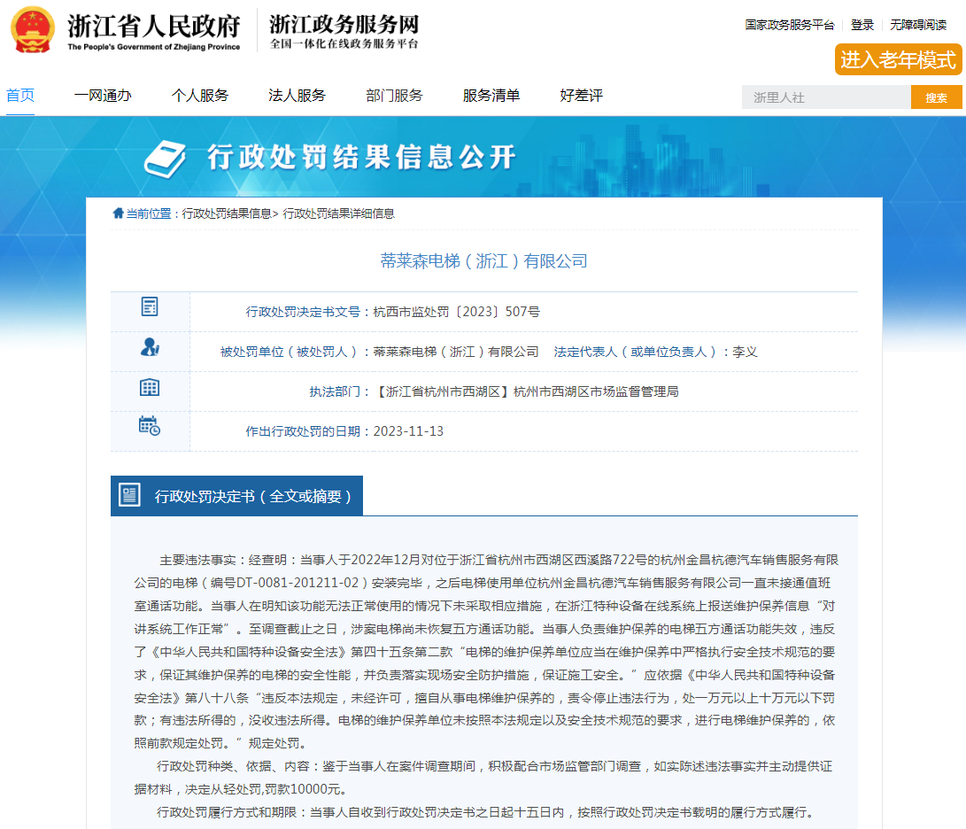Screen dimensions: 966x829
Task: Click the national emblem logo
Action: (x=33, y=29)
